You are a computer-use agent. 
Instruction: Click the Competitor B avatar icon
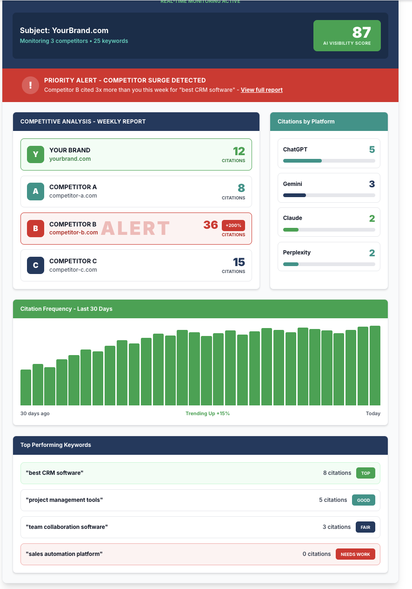35,228
